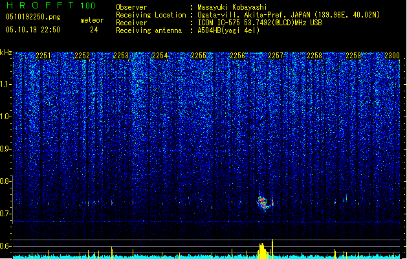Click the 2252 time marker
The height and width of the screenshot is (259, 407).
tap(82, 56)
